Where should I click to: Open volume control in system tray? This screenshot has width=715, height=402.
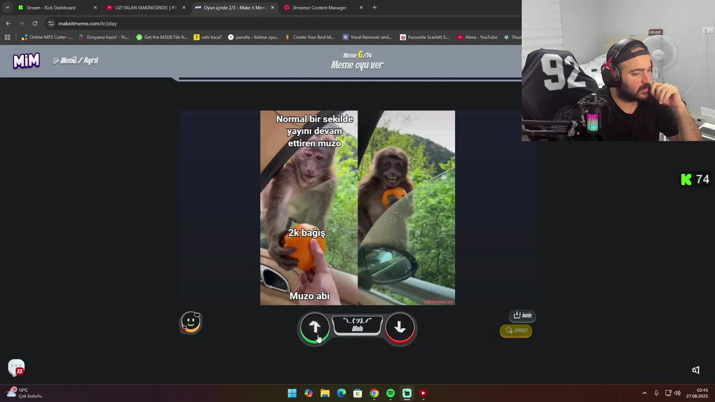point(678,393)
